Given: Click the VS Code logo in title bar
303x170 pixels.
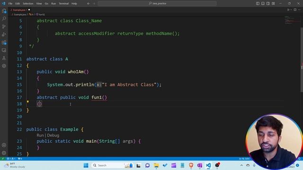Looking at the screenshot, I should point(3,3).
